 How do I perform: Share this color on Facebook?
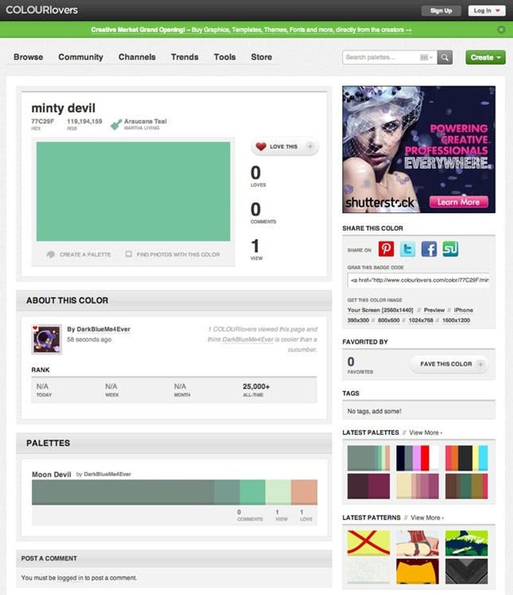pos(429,249)
